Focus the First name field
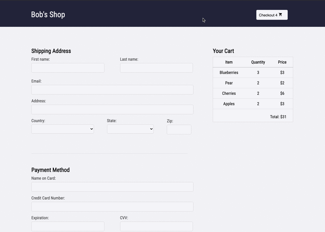Image resolution: width=325 pixels, height=232 pixels. point(68,68)
